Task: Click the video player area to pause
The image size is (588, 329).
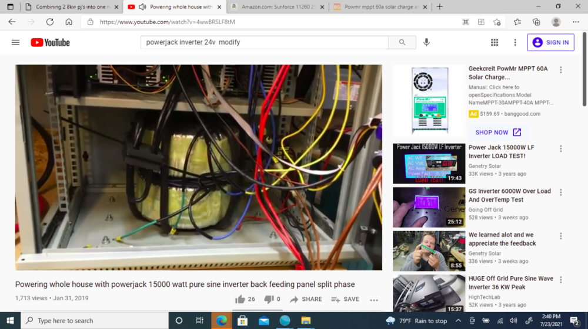Action: pyautogui.click(x=198, y=168)
